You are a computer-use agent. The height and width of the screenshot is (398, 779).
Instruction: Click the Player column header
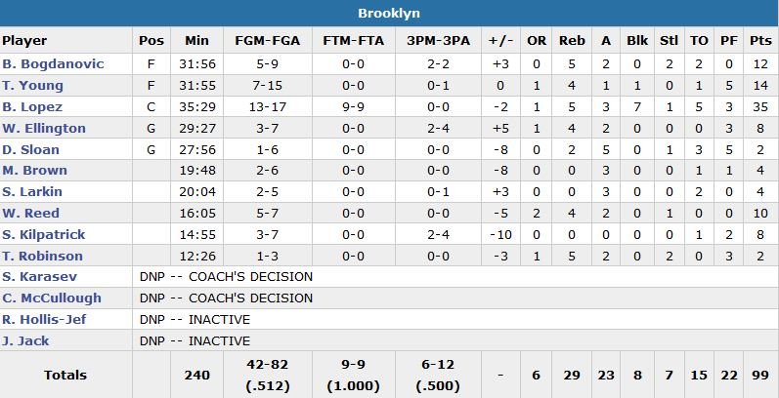pyautogui.click(x=24, y=41)
